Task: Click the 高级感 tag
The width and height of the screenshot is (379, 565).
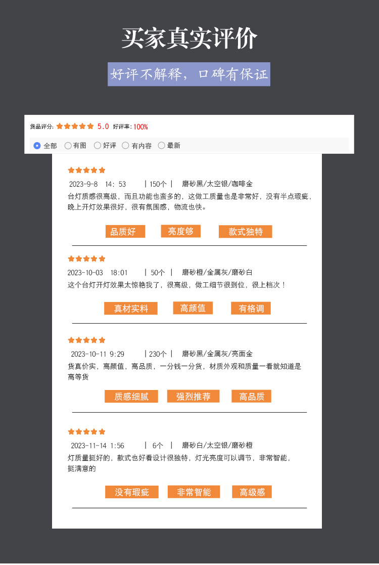Action: 252,492
